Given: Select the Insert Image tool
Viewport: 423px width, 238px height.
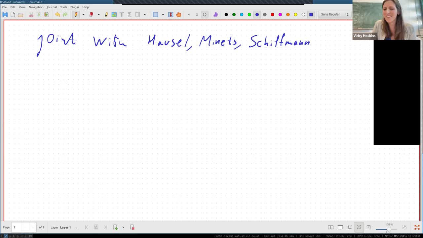Looking at the screenshot, I should (x=114, y=15).
